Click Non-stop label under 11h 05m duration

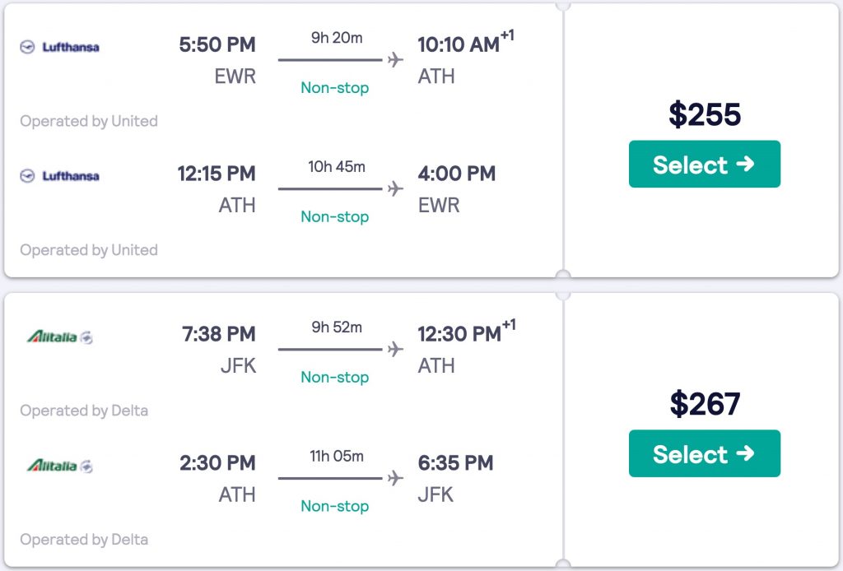point(334,507)
